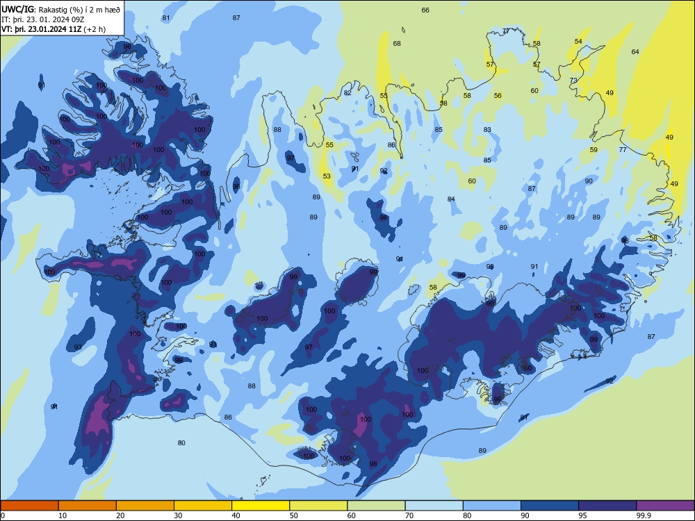Select the navy 95–99.9 legend swatch
Viewport: 695px width, 521px height.
(x=607, y=506)
